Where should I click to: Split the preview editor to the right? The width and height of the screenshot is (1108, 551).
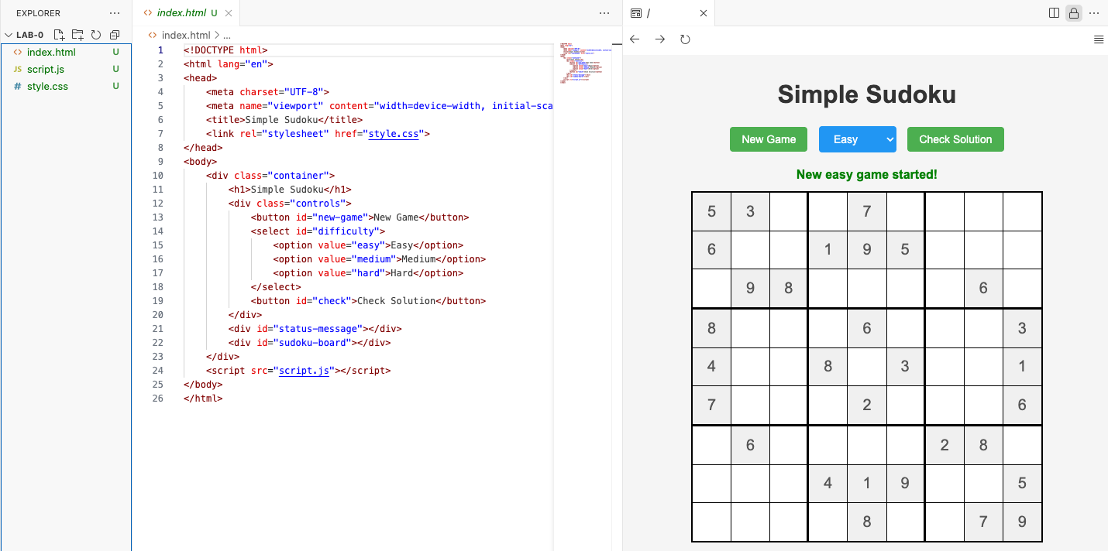click(x=1054, y=13)
